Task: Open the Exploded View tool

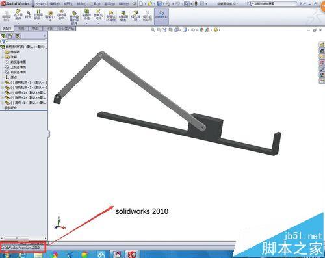Action: 136,16
